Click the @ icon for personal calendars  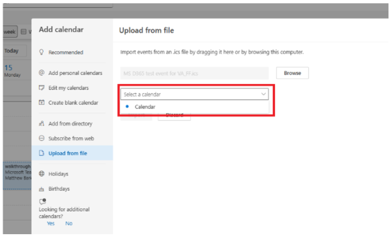[42, 73]
